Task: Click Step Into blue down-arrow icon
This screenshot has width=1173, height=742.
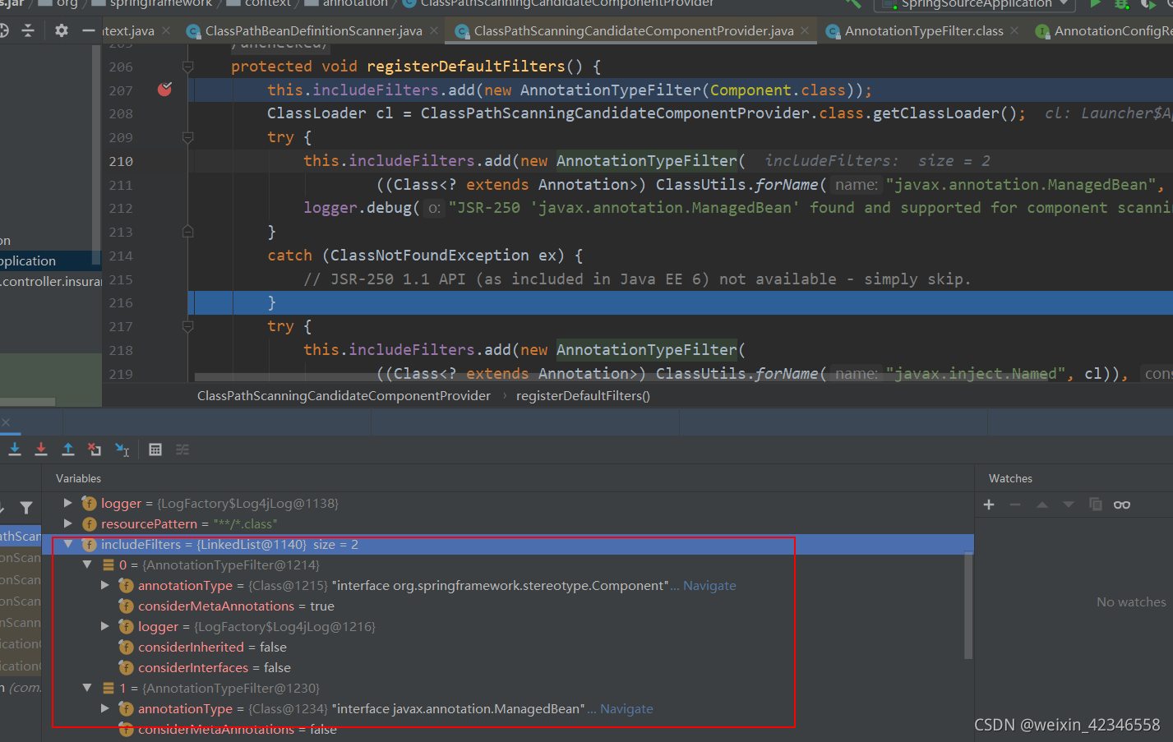Action: tap(15, 449)
